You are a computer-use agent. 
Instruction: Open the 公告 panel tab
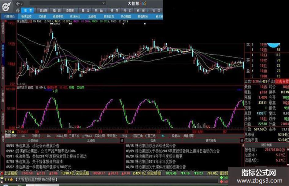coord(153,140)
